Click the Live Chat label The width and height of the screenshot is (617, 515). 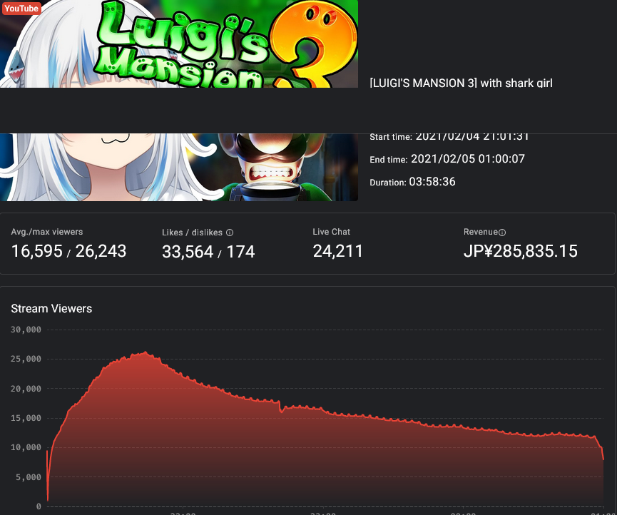pos(331,232)
